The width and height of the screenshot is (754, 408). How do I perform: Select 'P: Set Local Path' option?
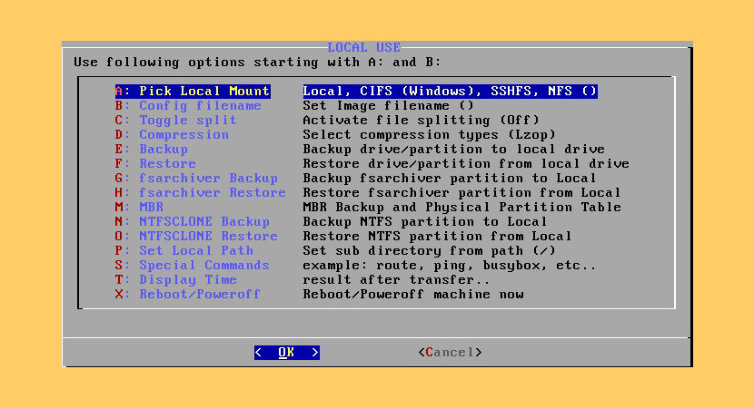click(184, 250)
